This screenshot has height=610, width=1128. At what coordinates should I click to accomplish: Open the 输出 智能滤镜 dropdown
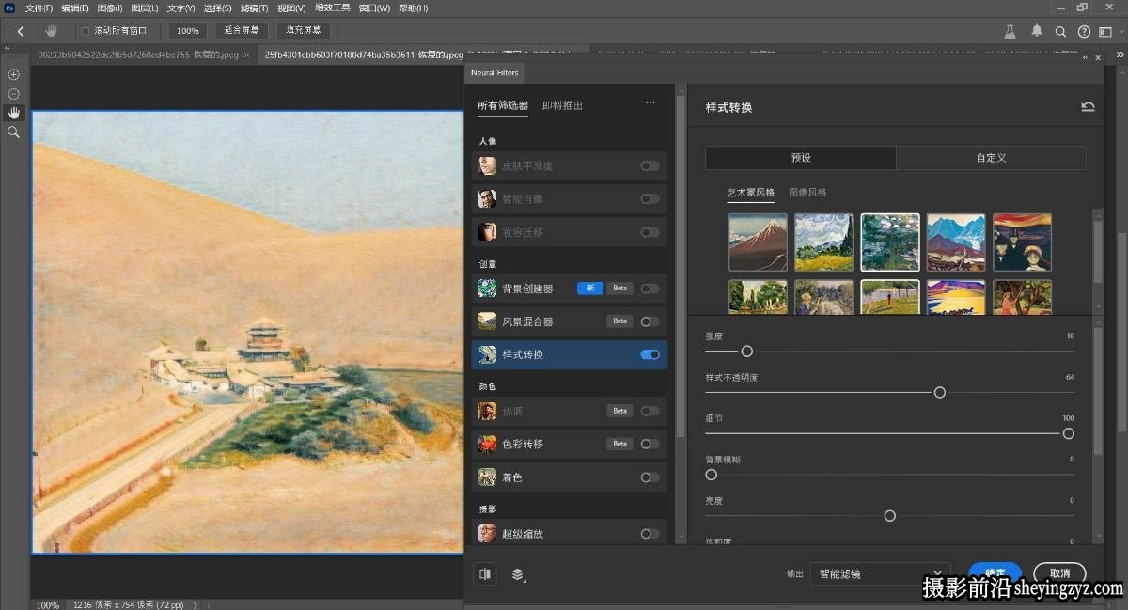(x=880, y=573)
